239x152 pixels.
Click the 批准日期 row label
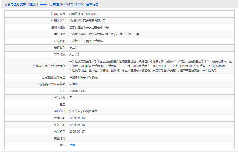pyautogui.click(x=59, y=118)
